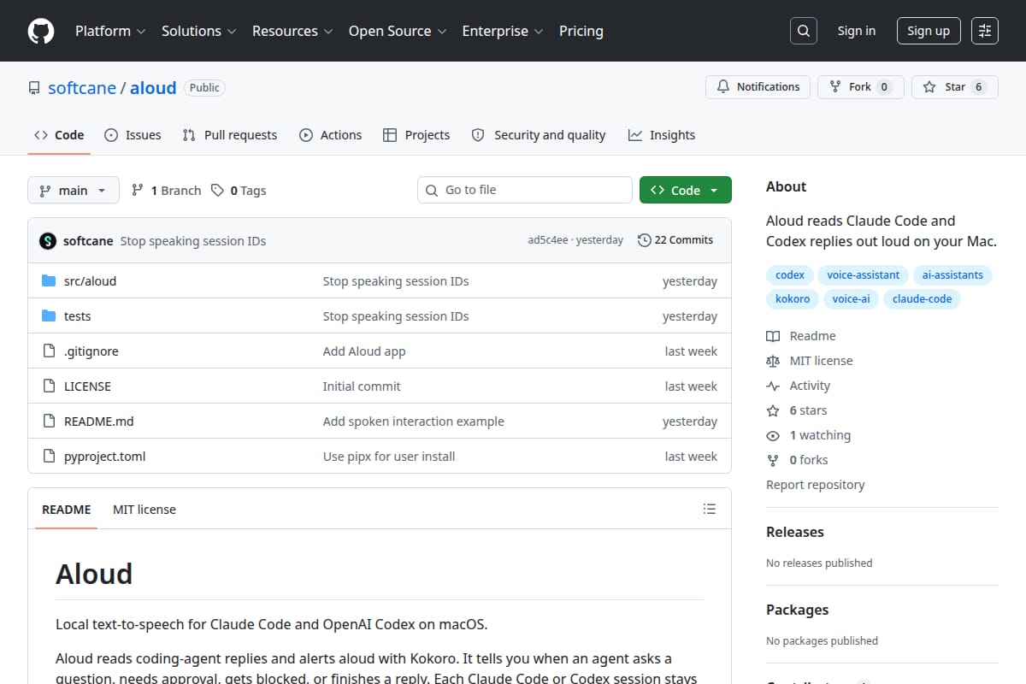This screenshot has height=684, width=1026.
Task: Click the search magnifier icon
Action: pos(803,31)
